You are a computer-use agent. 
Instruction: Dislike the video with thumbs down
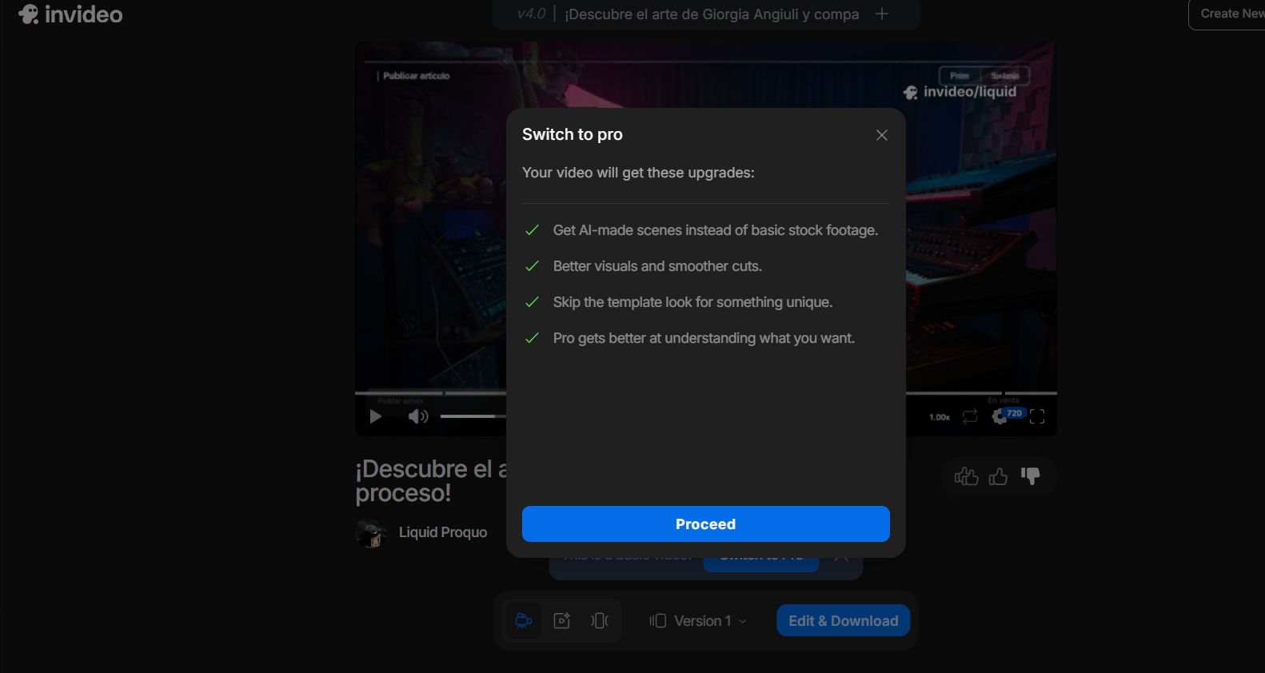click(x=1031, y=476)
